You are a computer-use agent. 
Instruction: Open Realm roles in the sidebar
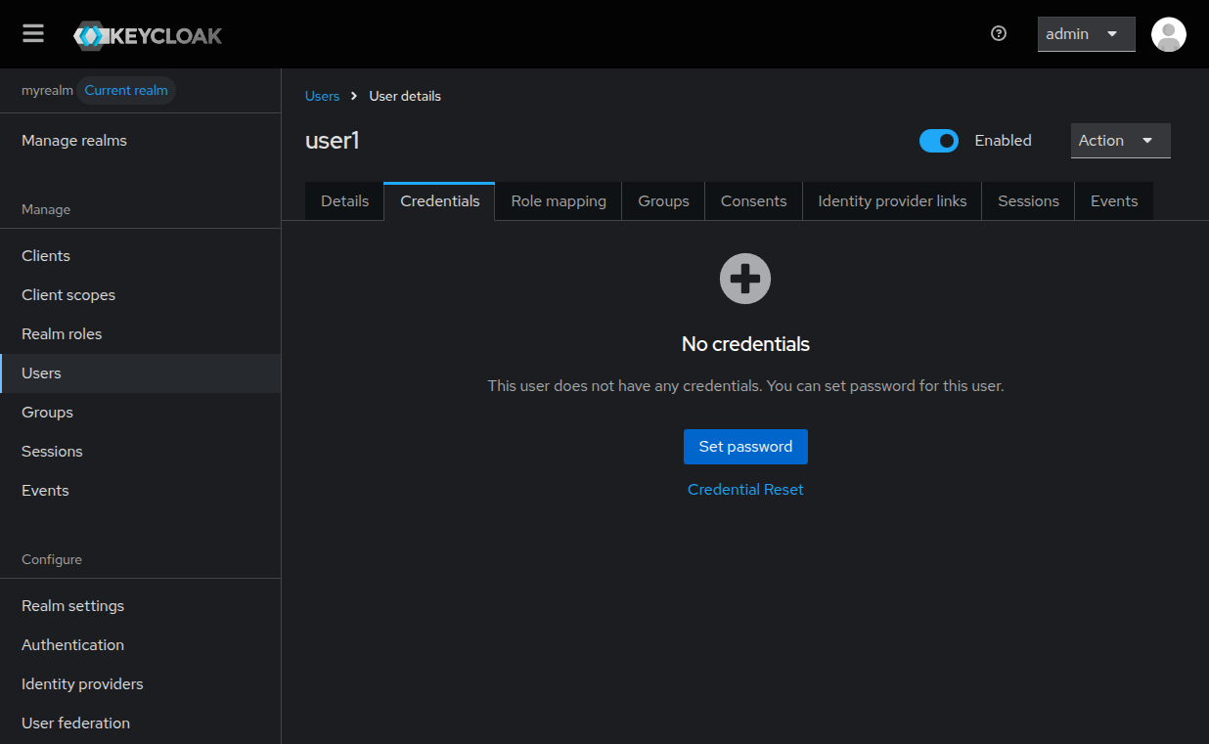click(x=140, y=334)
